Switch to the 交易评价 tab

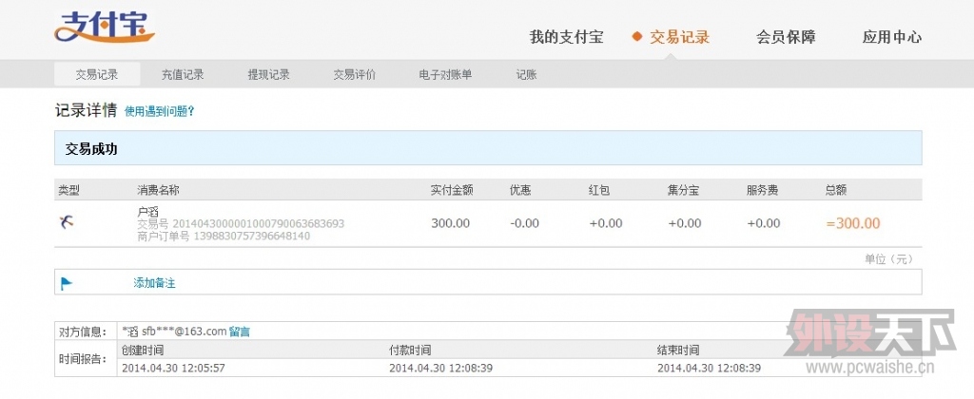(354, 74)
